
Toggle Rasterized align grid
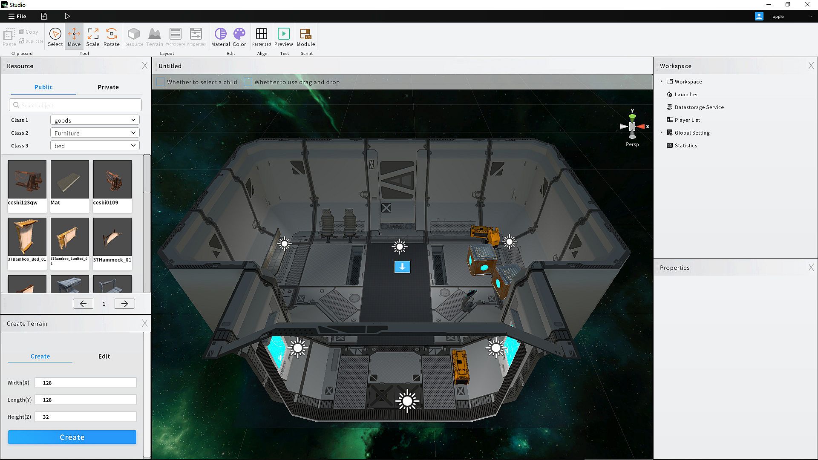coord(261,37)
